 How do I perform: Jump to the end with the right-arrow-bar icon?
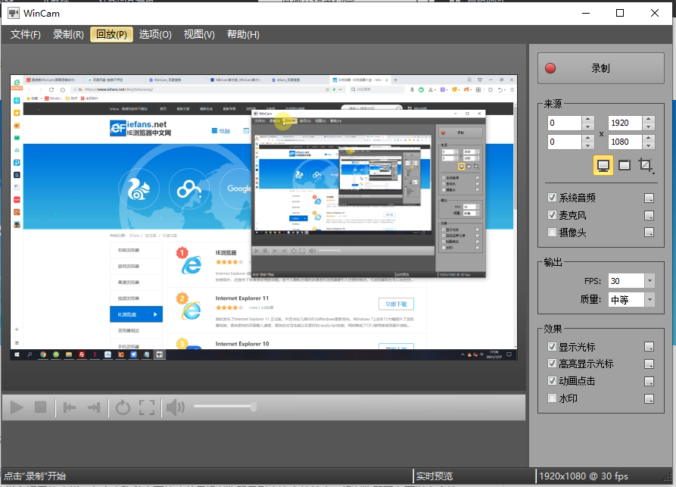coord(94,407)
